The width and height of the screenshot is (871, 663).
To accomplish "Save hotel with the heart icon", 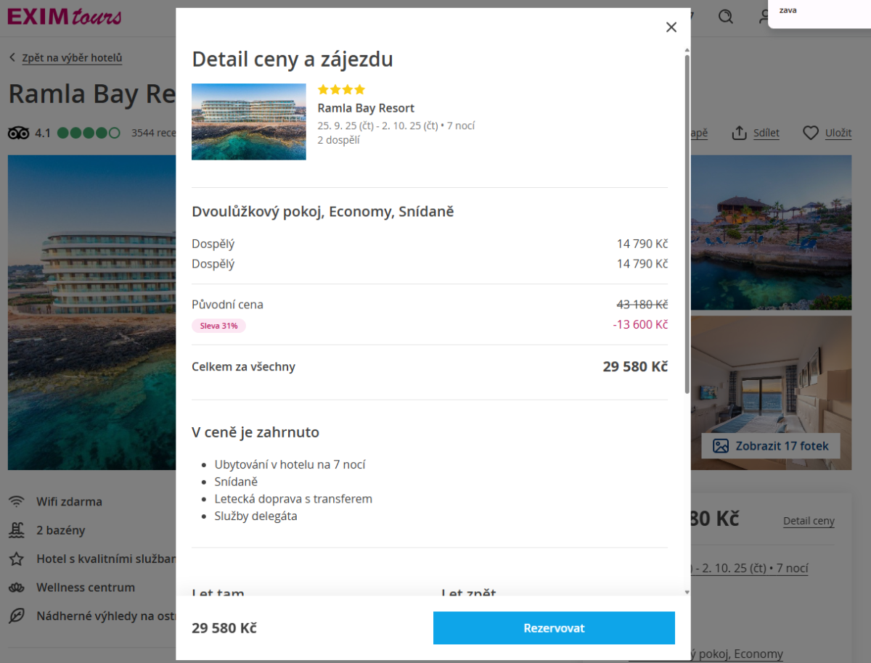I will (x=811, y=133).
